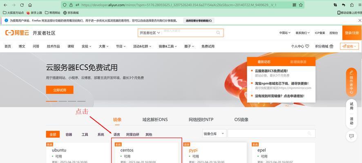This screenshot has height=163, width=362.
Task: Go back with the browser back arrow
Action: click(x=5, y=5)
